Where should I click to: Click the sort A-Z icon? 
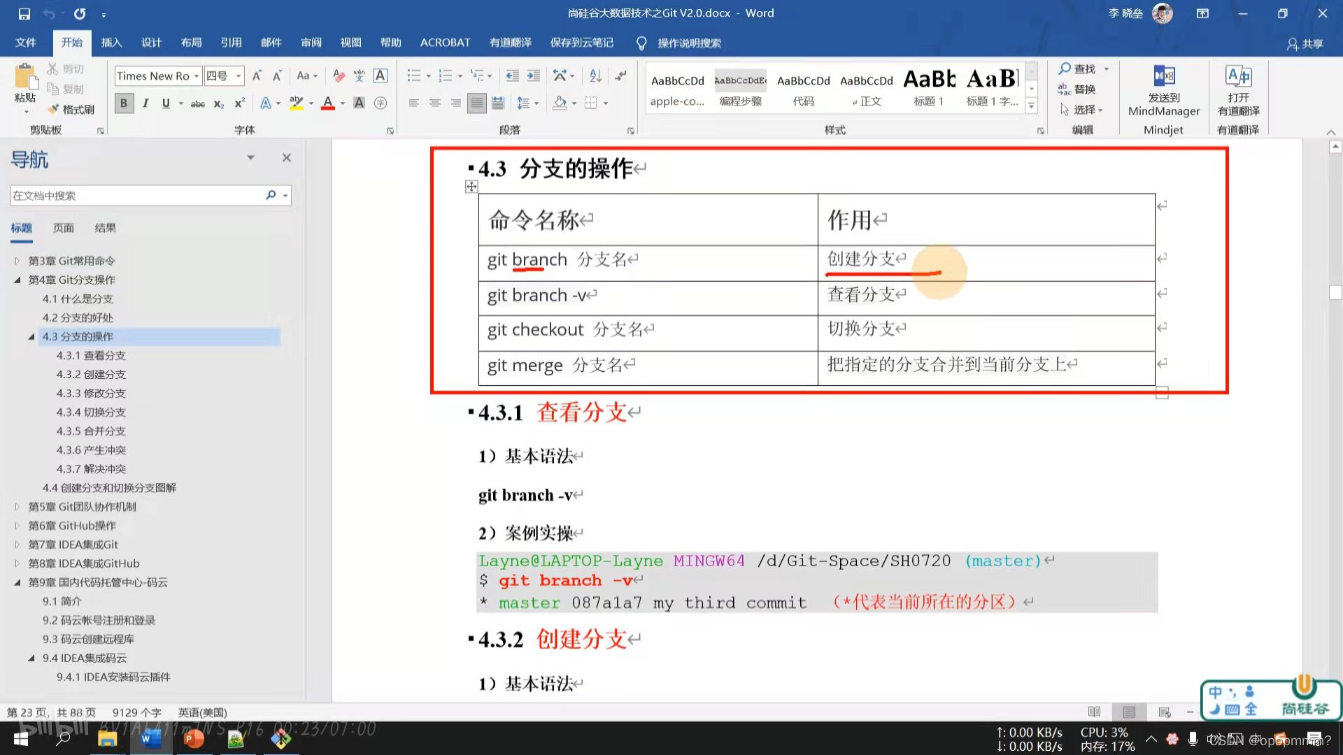tap(595, 75)
